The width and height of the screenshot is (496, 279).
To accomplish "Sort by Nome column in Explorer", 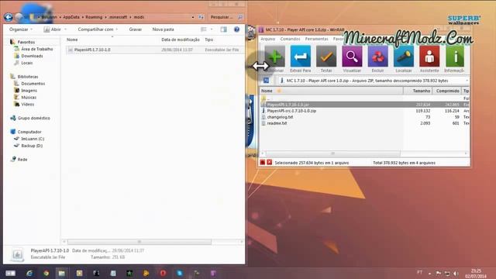I will pos(72,40).
